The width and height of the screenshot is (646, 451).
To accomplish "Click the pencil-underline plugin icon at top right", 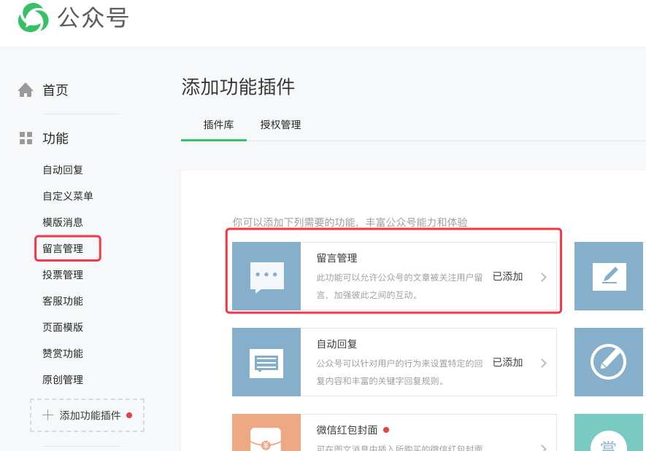I will pyautogui.click(x=609, y=277).
